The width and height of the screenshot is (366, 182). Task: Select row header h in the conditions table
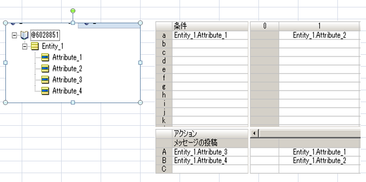[x=164, y=95]
